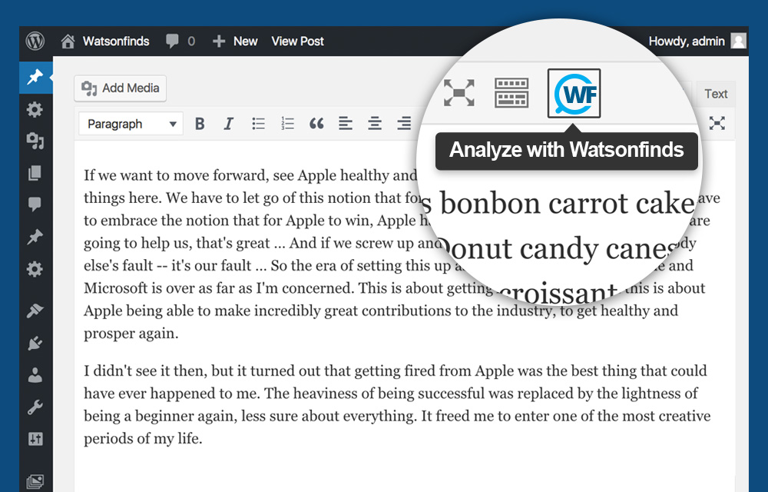This screenshot has width=768, height=492.
Task: Align text left
Action: pos(346,124)
